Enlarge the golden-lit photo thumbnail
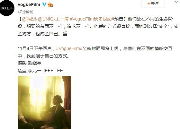The width and height of the screenshot is (180, 129). [44, 103]
